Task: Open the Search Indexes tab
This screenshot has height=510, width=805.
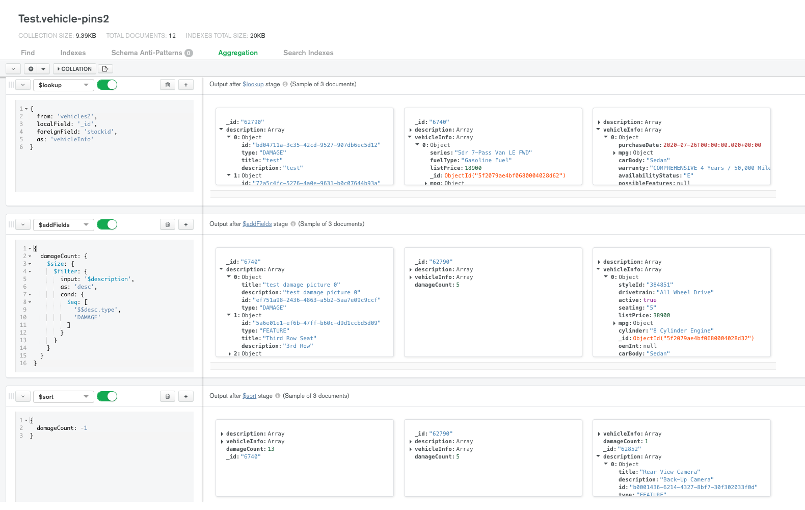Action: (308, 53)
